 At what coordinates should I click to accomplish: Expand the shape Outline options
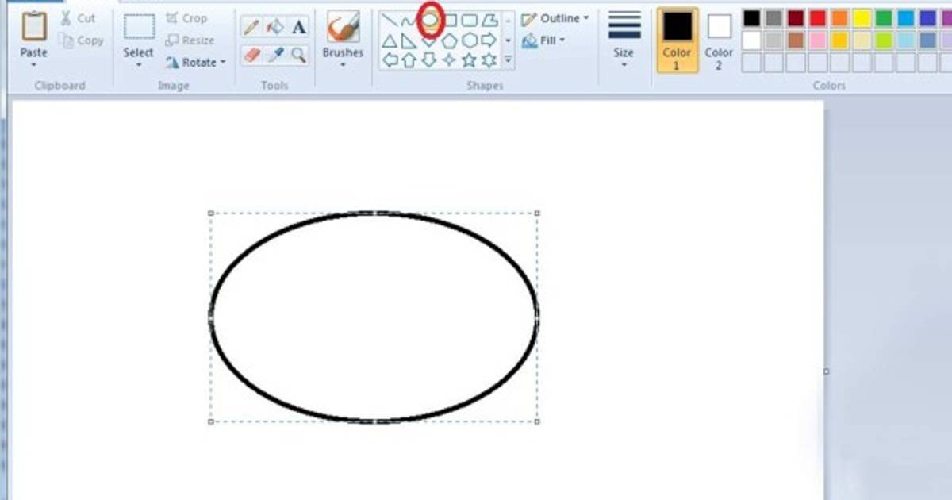(555, 18)
